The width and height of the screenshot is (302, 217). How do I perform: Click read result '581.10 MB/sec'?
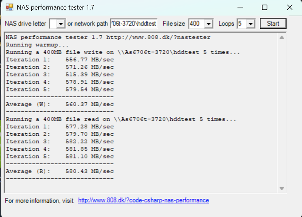pyautogui.click(x=89, y=157)
